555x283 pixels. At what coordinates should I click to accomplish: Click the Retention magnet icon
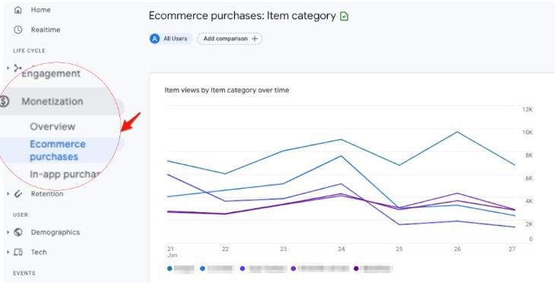coord(17,194)
